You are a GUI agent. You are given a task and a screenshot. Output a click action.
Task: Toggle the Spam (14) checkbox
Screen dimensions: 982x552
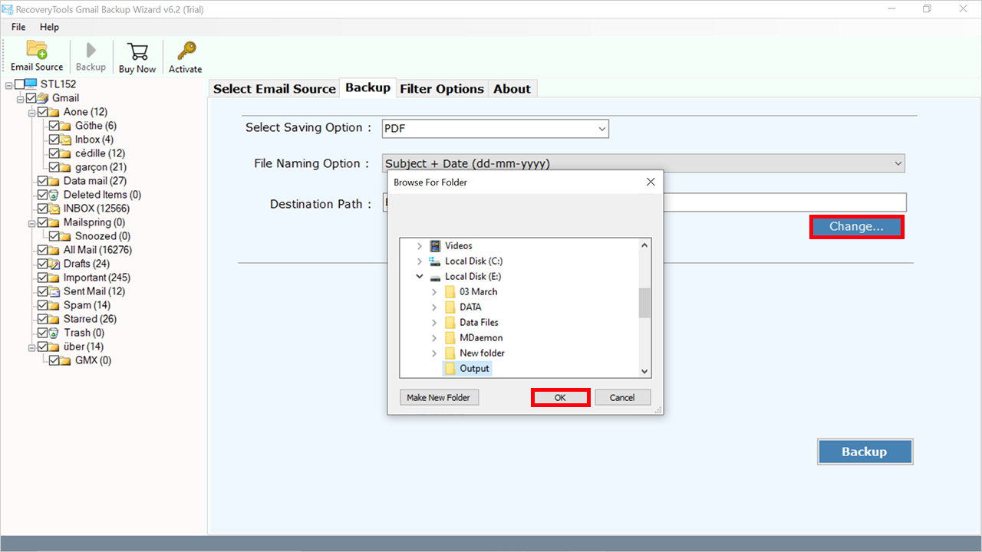(x=43, y=305)
